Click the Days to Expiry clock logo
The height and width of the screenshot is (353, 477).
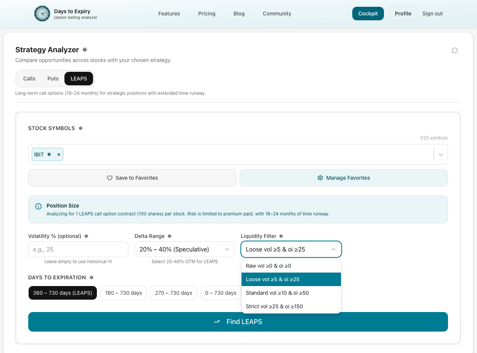coord(42,14)
